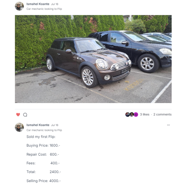This screenshot has width=186, height=186.
Task: Click the post author's profile avatar at top
Action: [19, 6]
